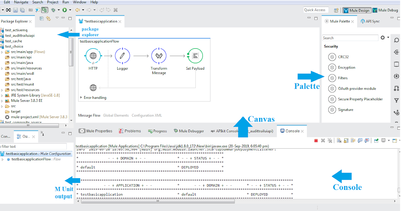The width and height of the screenshot is (401, 211).
Task: Click the Clear Console icon
Action: point(339,141)
